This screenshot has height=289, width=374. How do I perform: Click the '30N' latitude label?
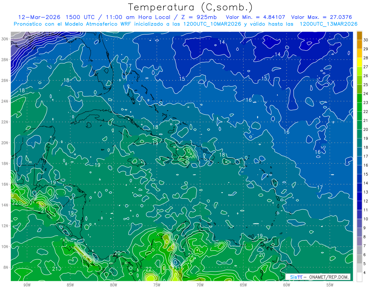[x=5, y=39]
